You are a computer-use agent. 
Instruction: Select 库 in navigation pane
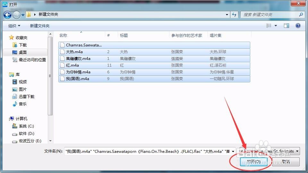coord(17,75)
